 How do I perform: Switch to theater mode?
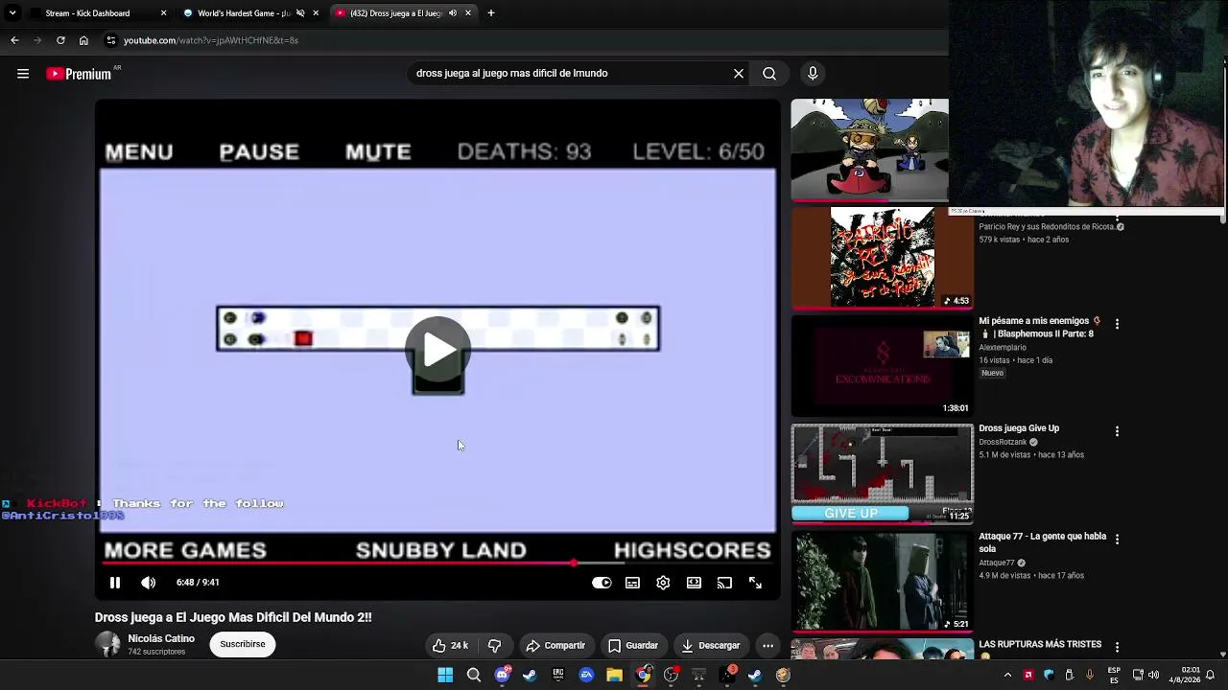point(694,583)
